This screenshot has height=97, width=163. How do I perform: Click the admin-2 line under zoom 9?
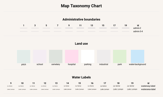[x=69, y=28]
